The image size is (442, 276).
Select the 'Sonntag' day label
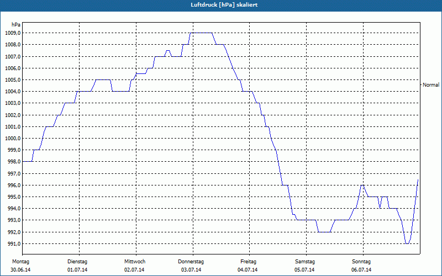point(361,262)
